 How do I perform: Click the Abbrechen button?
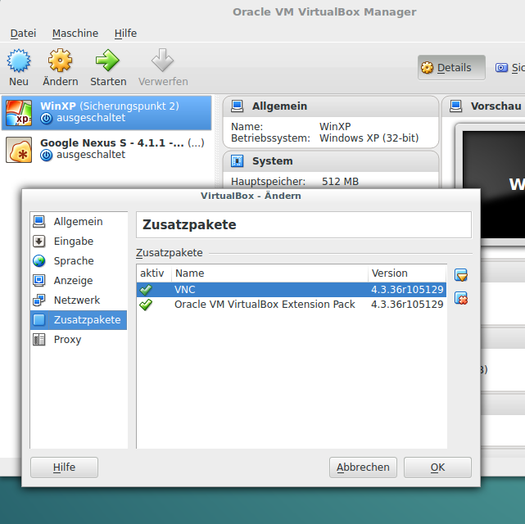[363, 468]
